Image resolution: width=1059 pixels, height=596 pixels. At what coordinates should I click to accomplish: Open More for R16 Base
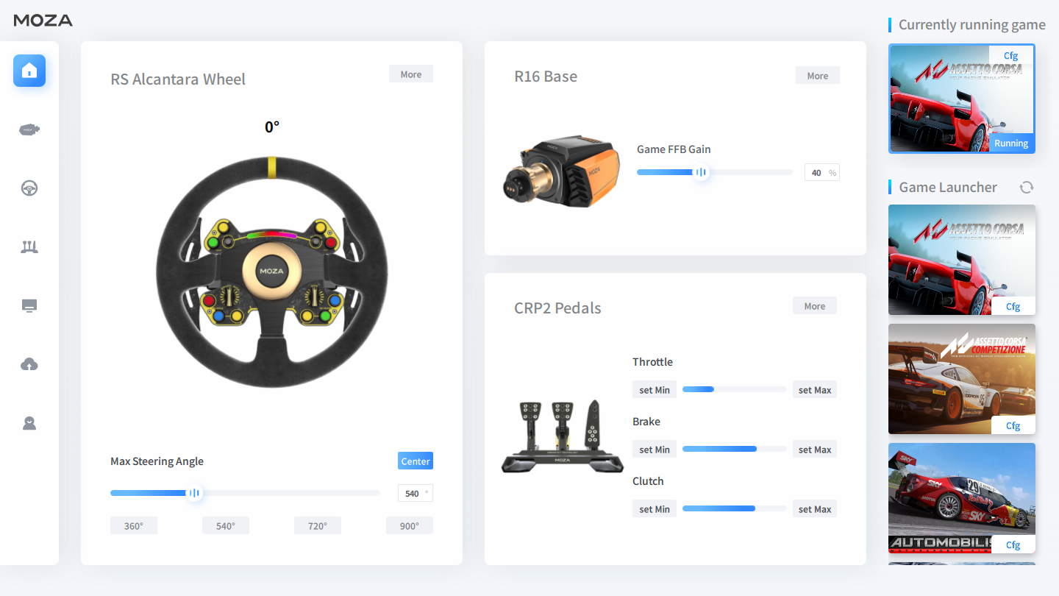818,76
